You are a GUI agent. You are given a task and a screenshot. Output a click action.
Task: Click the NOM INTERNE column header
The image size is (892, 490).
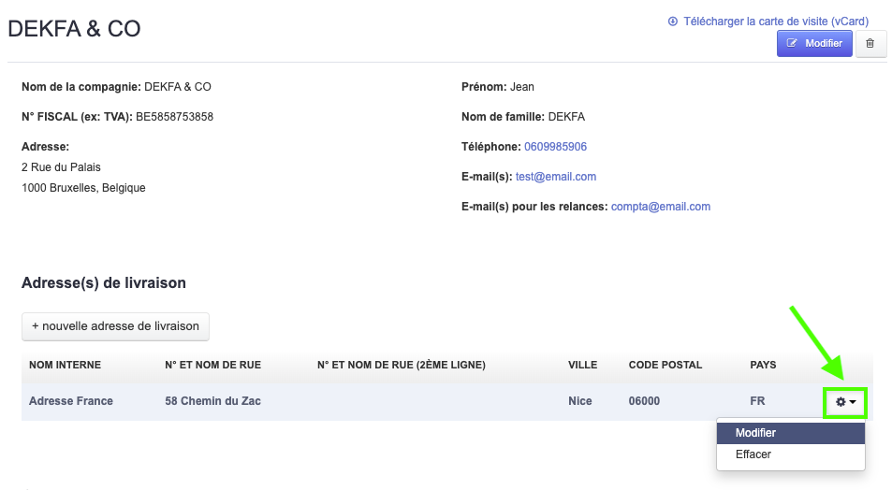[x=65, y=365]
